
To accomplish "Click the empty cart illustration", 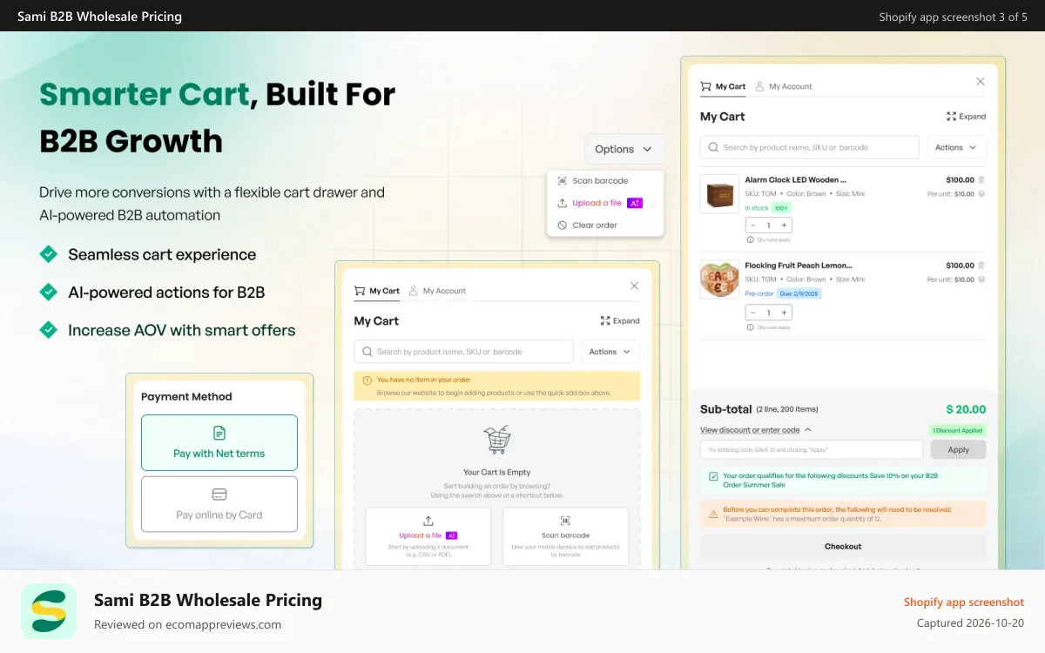I will click(x=496, y=440).
